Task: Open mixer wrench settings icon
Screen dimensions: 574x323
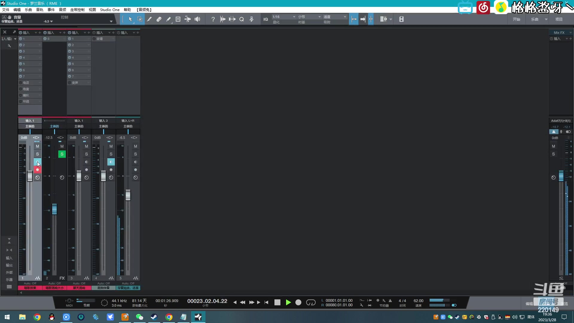Action: point(9,46)
